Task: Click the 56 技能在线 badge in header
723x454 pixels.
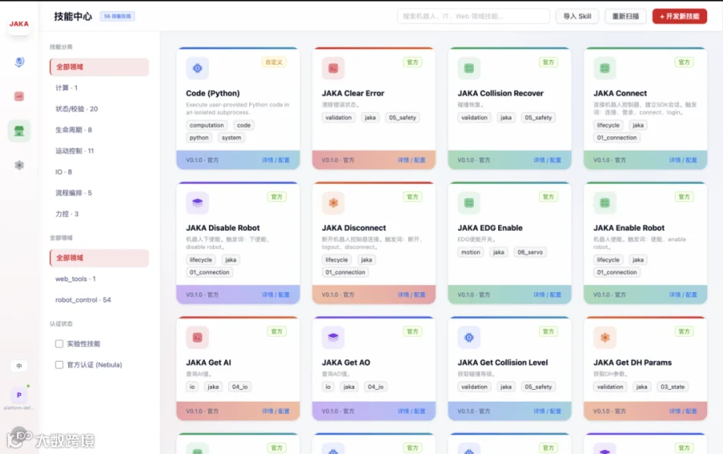Action: click(117, 16)
